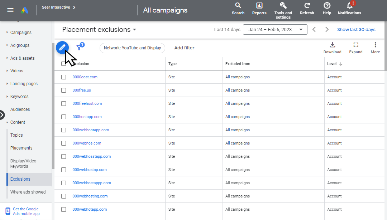Open Where ads showed page
Screen dimensions: 387x220
click(28, 192)
